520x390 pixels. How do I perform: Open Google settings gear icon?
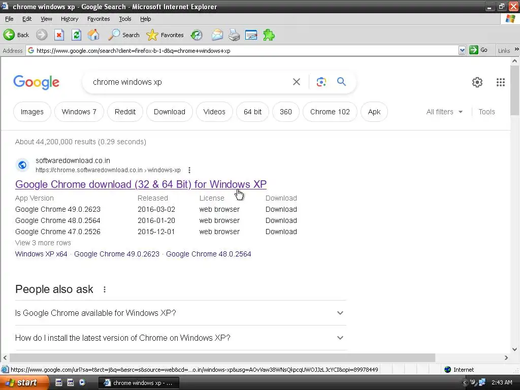click(477, 82)
